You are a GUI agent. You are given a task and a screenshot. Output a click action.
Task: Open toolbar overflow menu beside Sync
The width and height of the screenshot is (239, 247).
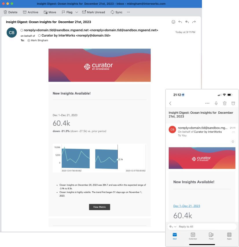click(128, 12)
